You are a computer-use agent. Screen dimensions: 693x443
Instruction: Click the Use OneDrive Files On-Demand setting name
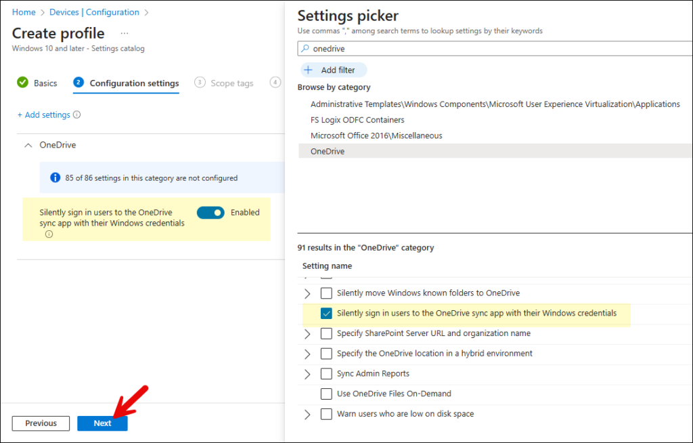pyautogui.click(x=394, y=394)
